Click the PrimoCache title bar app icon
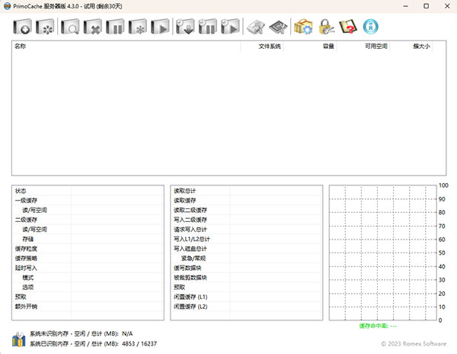Viewport: 457px width, 354px height. click(8, 6)
